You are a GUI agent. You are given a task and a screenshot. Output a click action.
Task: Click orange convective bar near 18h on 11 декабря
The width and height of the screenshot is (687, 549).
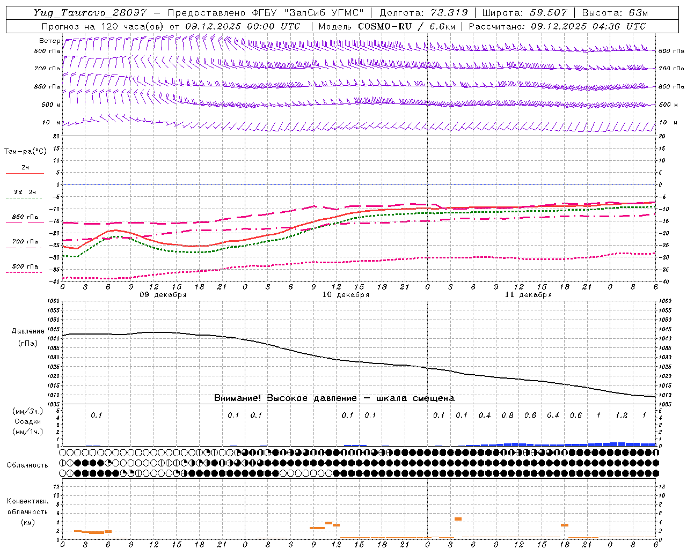(x=565, y=525)
